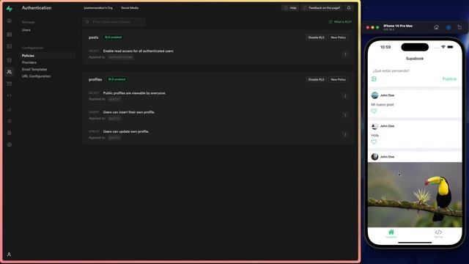This screenshot has width=469, height=264.
Task: Tap the add image icon in Supabook
Action: [374, 78]
